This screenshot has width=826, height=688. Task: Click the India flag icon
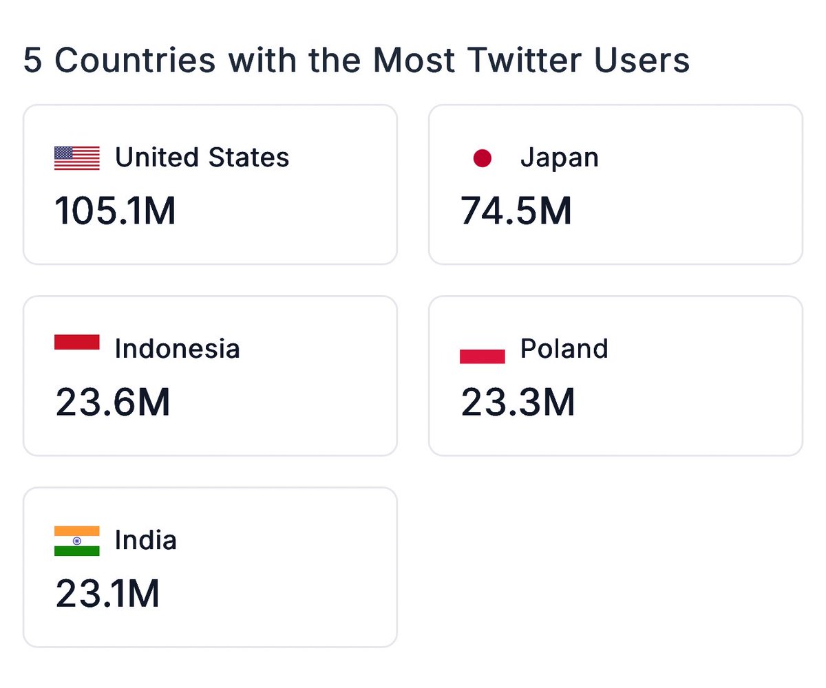click(77, 541)
